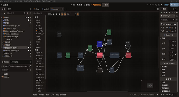Click the expand editor fullscreen icon
This screenshot has width=179, height=97.
coord(158,9)
